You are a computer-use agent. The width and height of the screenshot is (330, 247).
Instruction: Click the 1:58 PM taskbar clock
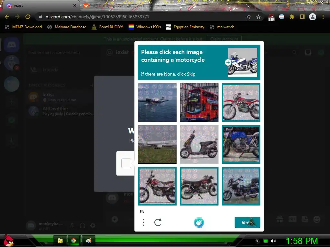pos(302,241)
